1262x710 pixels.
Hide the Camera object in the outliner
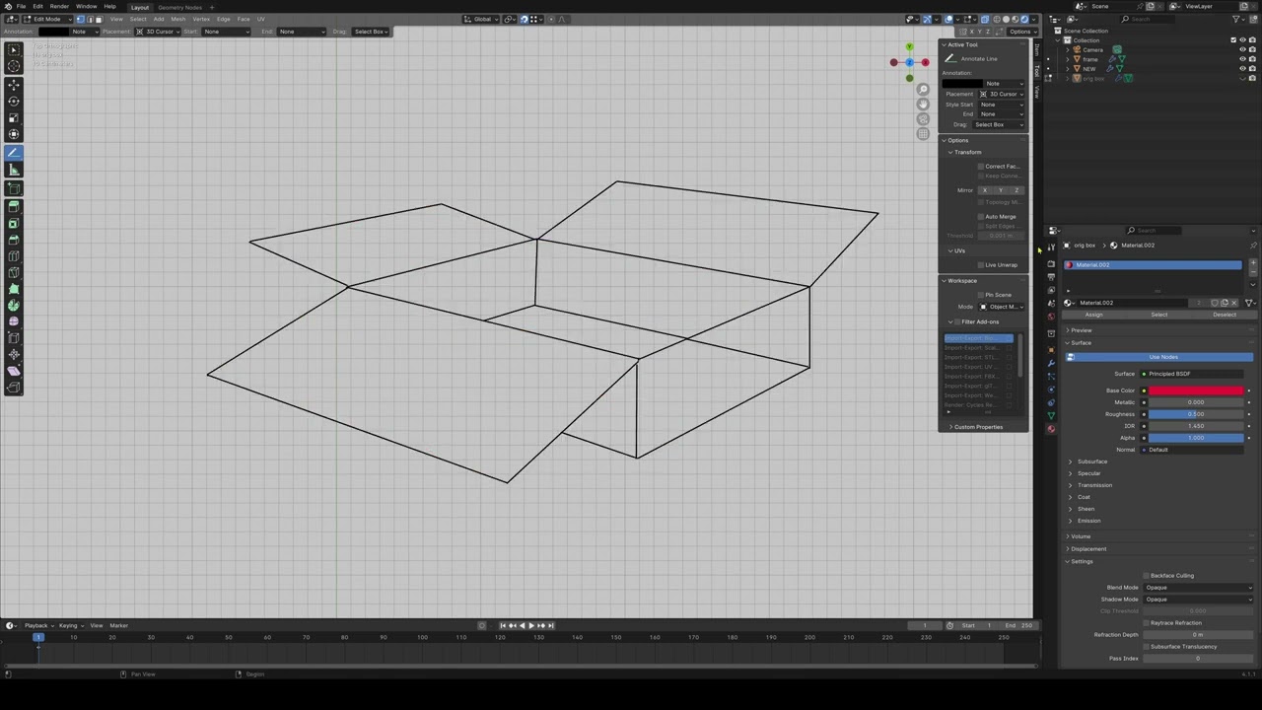1241,49
